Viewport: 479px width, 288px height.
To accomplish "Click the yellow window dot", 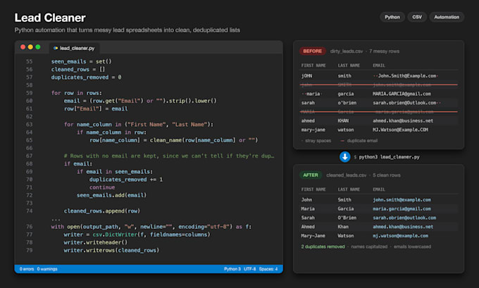I will pyautogui.click(x=30, y=46).
